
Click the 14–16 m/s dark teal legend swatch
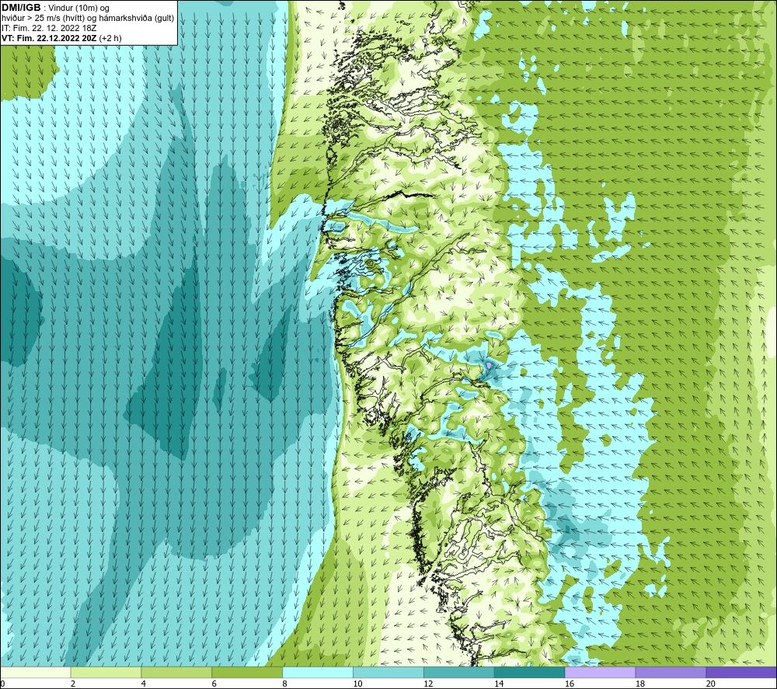(x=529, y=672)
